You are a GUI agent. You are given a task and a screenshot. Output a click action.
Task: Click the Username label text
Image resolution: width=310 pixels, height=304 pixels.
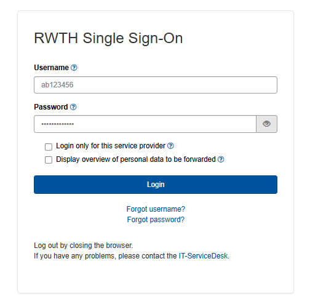(51, 68)
